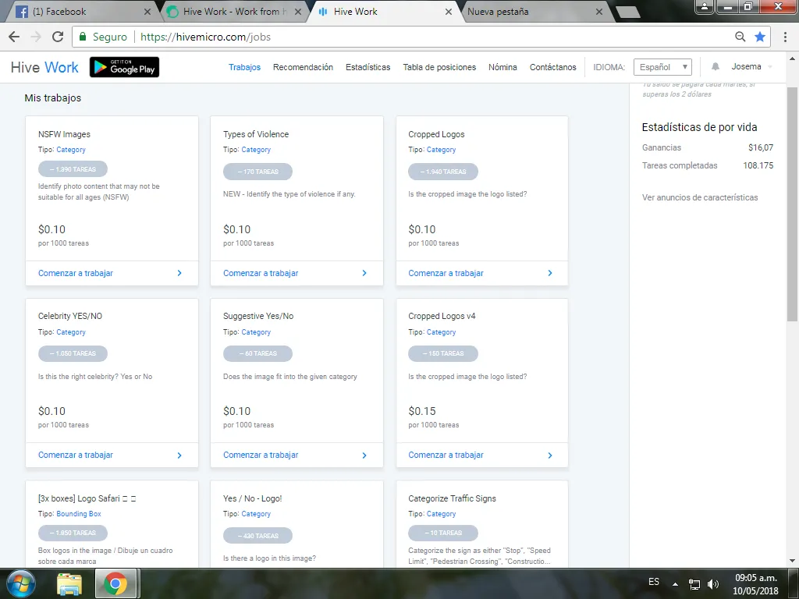
Task: Open the Contáctanos menu item
Action: click(x=553, y=67)
